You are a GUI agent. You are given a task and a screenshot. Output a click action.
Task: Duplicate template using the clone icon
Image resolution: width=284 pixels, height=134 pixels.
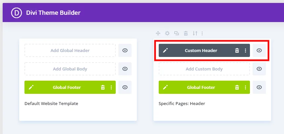pos(177,33)
